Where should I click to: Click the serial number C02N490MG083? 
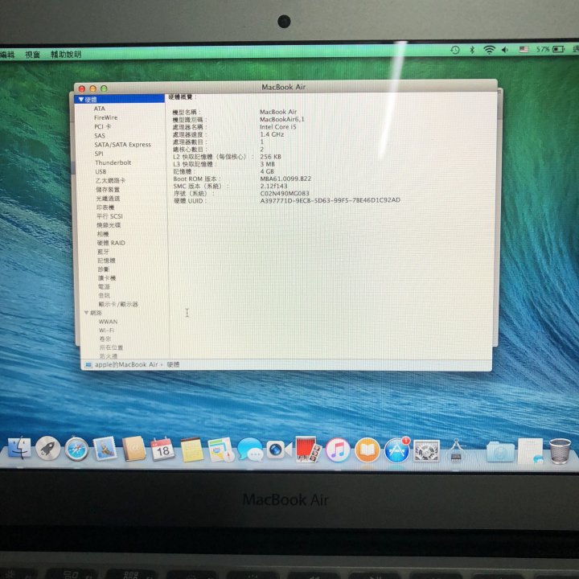tap(285, 193)
